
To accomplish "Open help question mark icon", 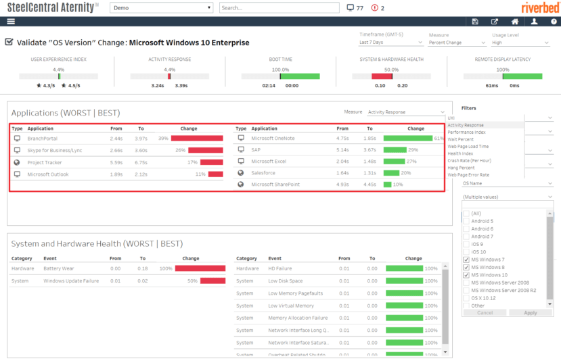I will click(554, 22).
